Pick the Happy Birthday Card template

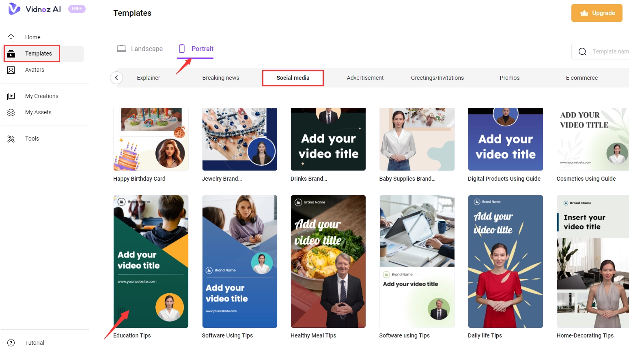(x=151, y=139)
